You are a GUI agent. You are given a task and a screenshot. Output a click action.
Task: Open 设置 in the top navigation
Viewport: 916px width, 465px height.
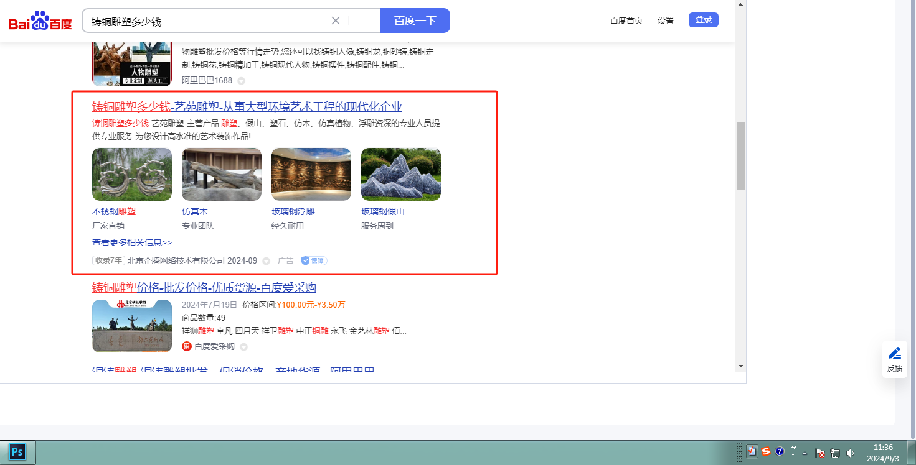click(x=666, y=21)
